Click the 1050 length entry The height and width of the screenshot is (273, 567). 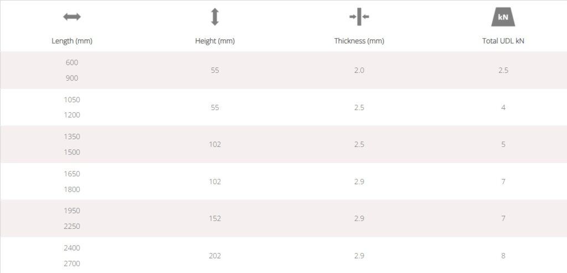[72, 99]
